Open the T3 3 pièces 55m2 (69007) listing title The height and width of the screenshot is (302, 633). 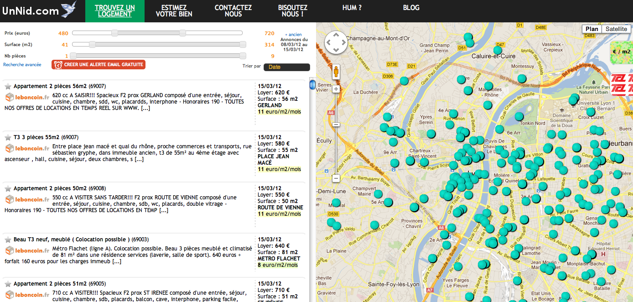click(x=46, y=137)
